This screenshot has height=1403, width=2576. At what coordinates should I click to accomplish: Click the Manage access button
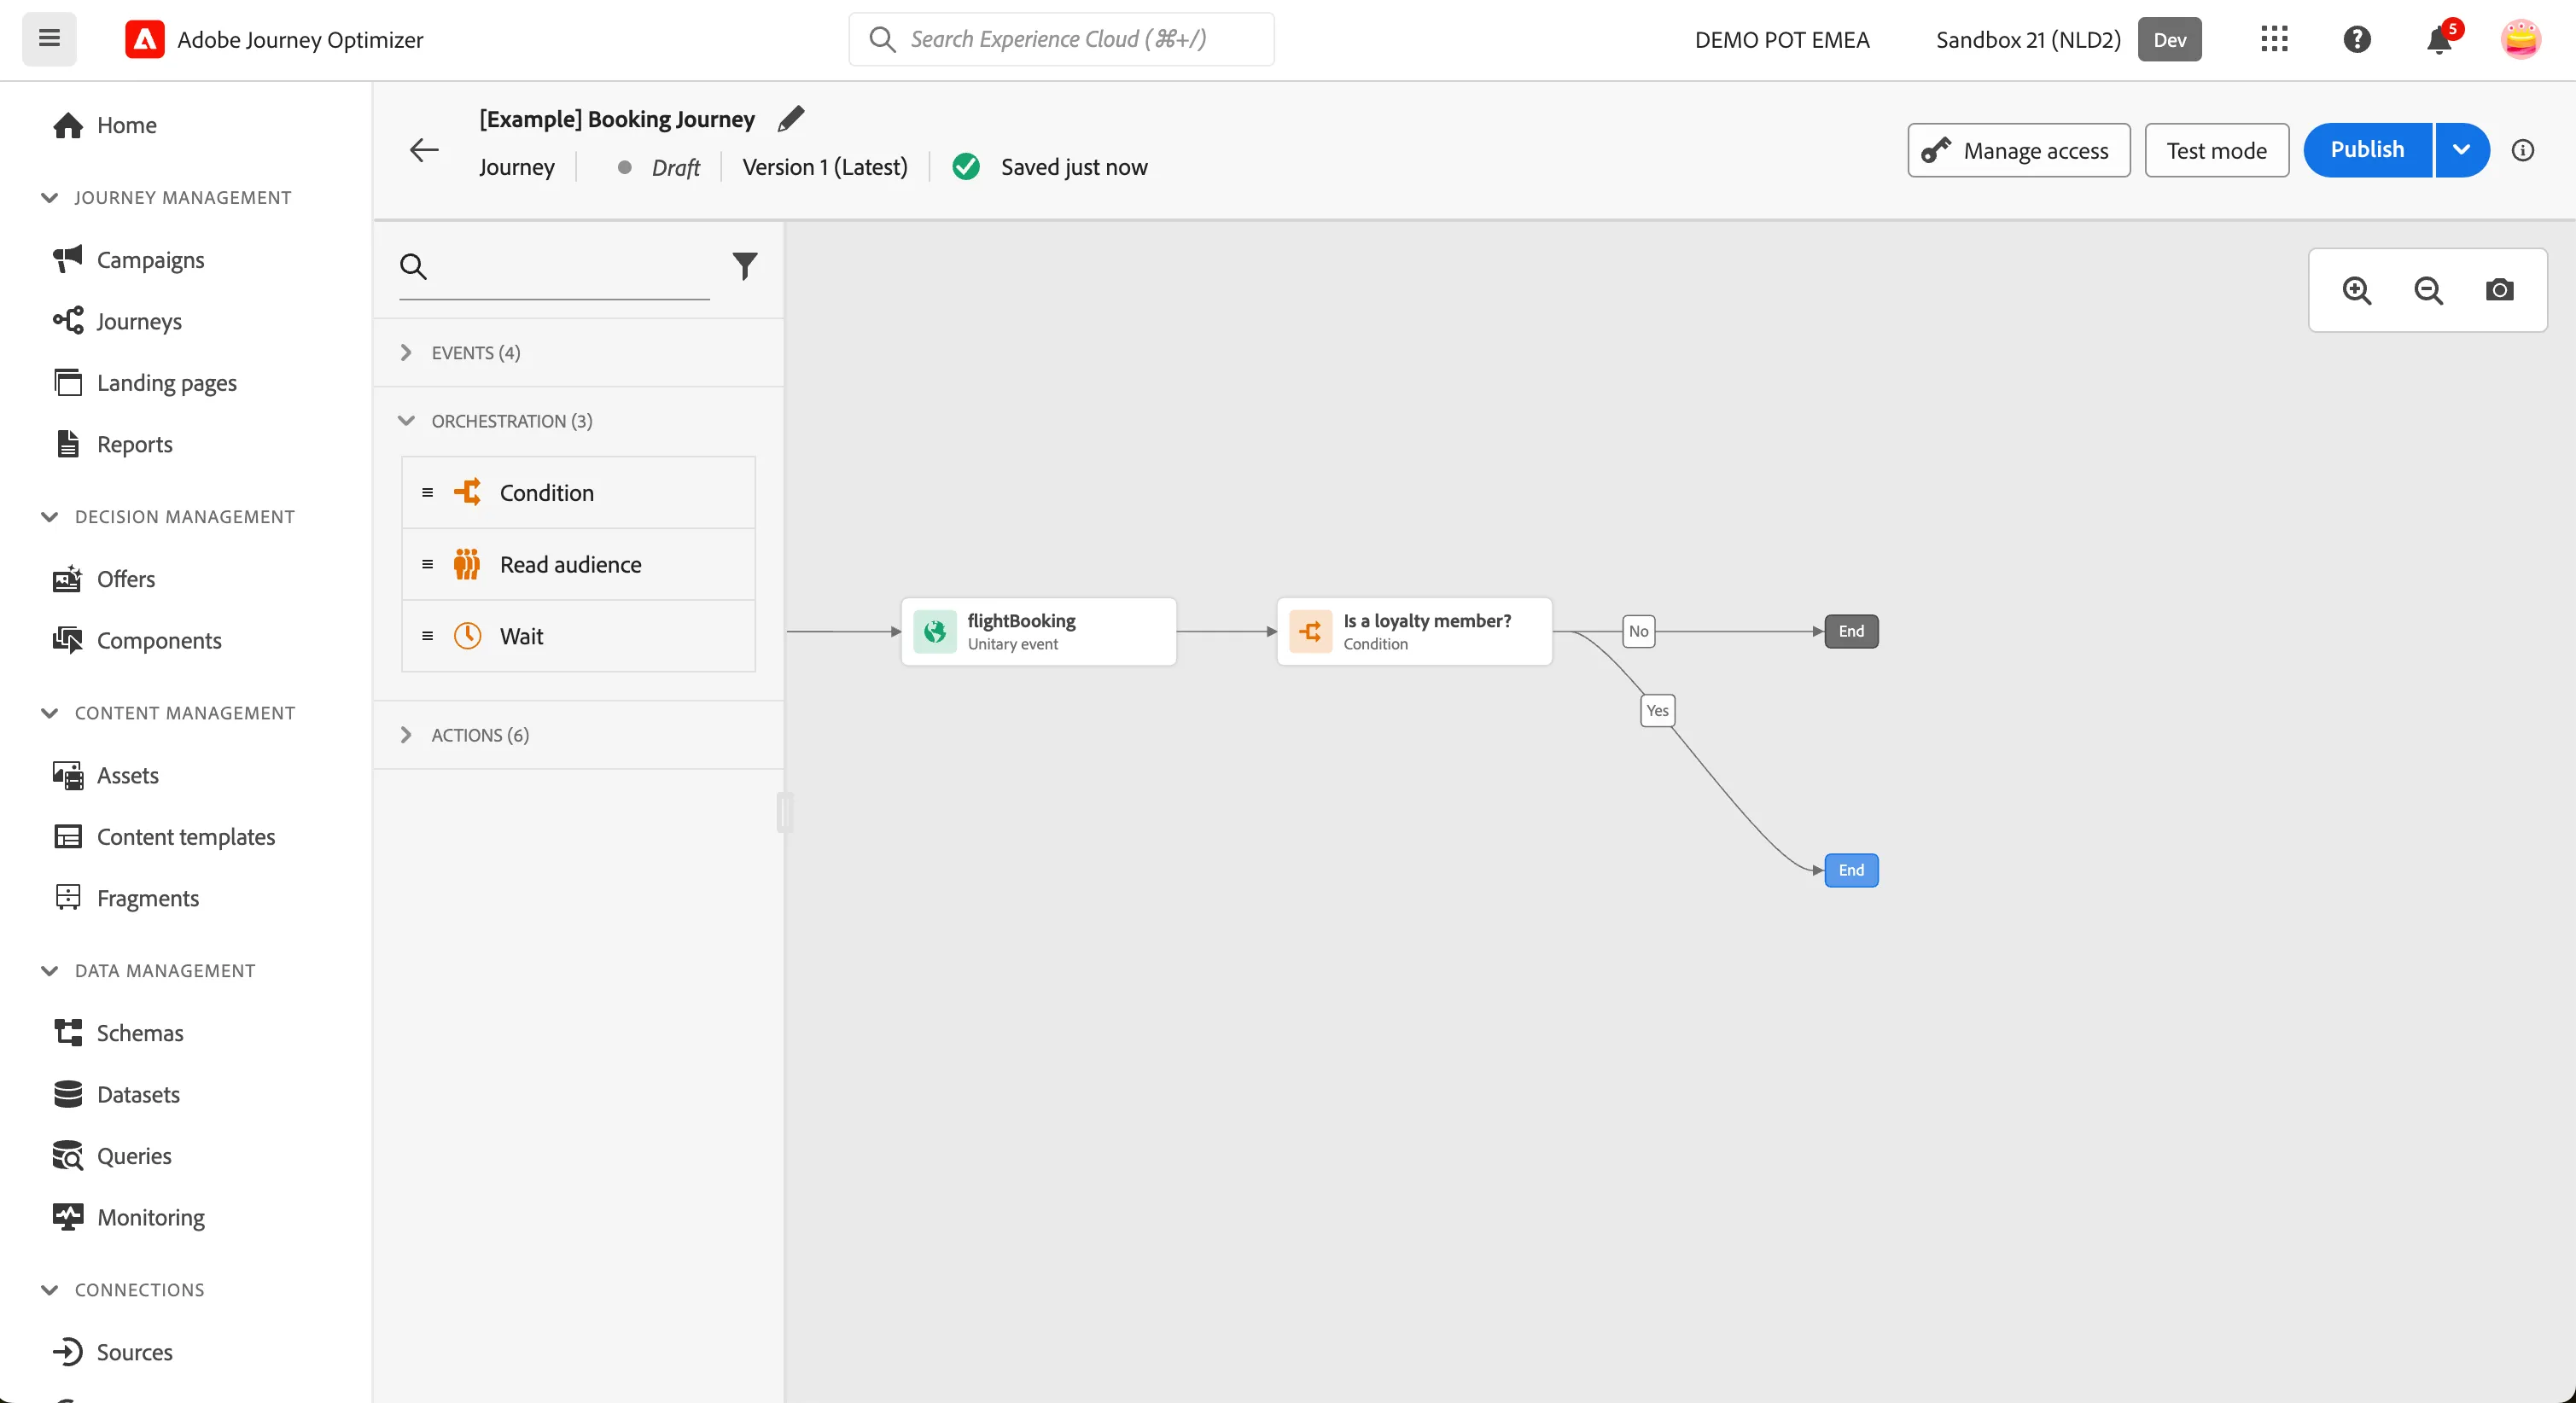click(2018, 150)
